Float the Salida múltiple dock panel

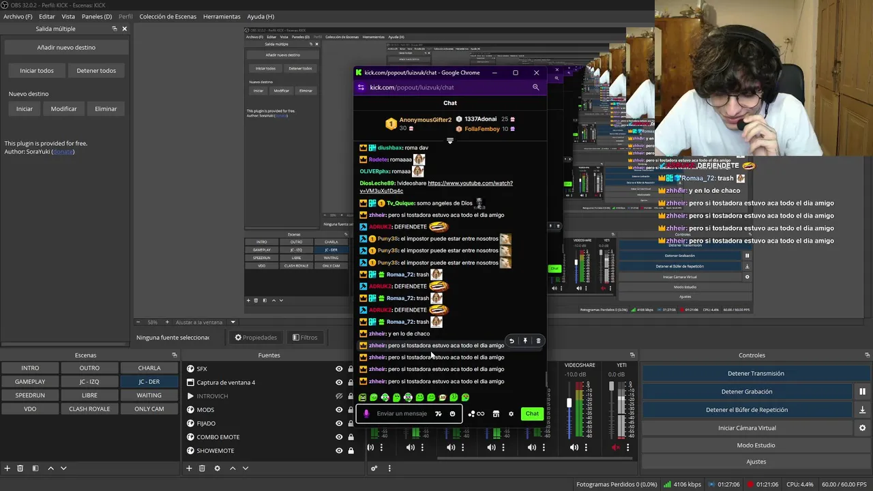[x=114, y=29]
